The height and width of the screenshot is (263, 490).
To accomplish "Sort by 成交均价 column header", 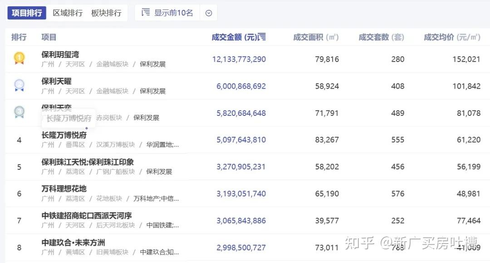I will (452, 38).
